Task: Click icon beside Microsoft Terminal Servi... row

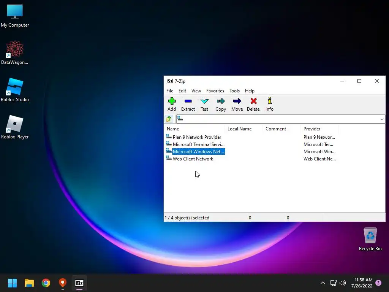Action: coord(169,144)
